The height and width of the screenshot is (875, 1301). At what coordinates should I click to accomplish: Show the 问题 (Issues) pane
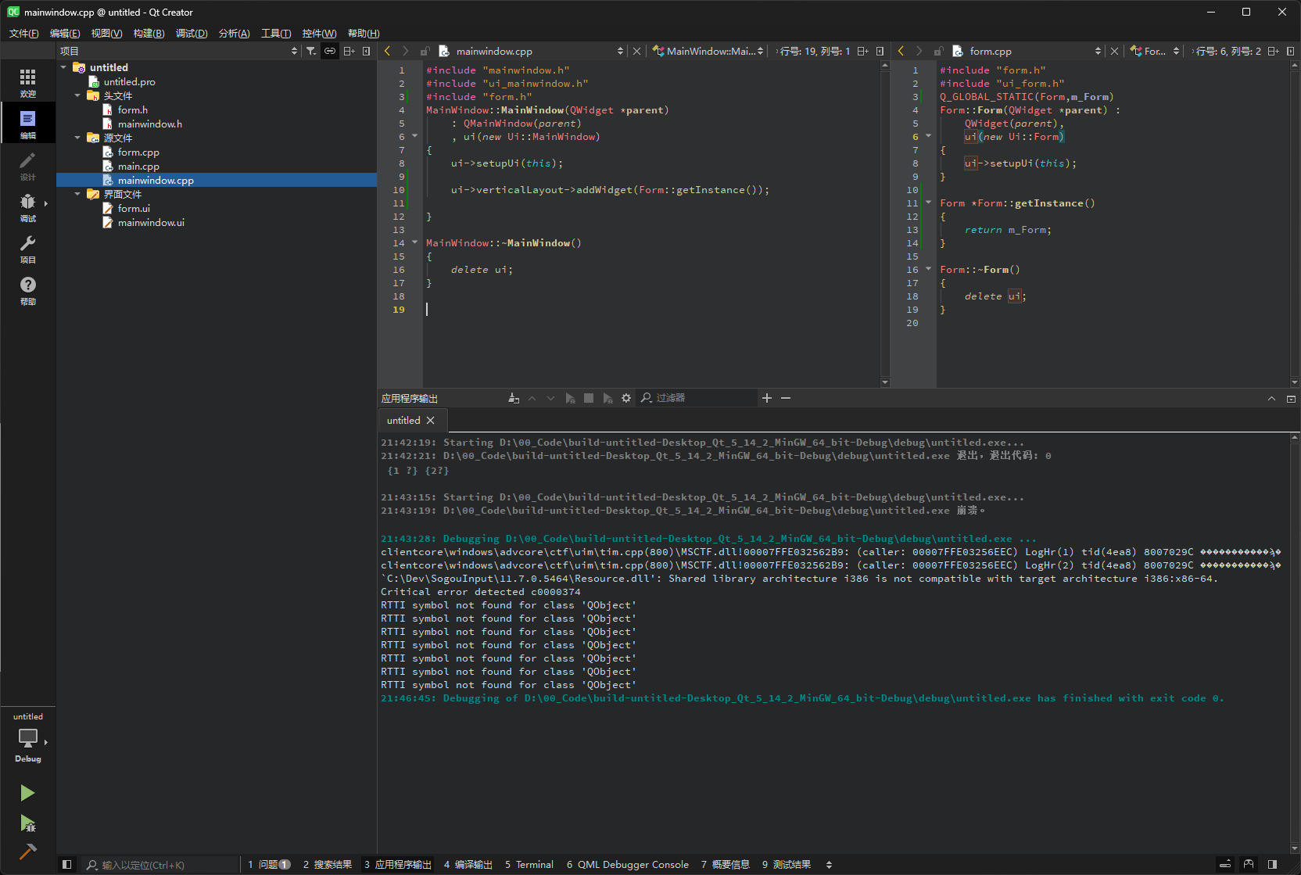click(269, 864)
